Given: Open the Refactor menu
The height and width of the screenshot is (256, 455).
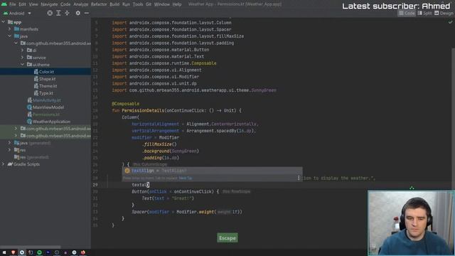Looking at the screenshot, I should tap(99, 4).
